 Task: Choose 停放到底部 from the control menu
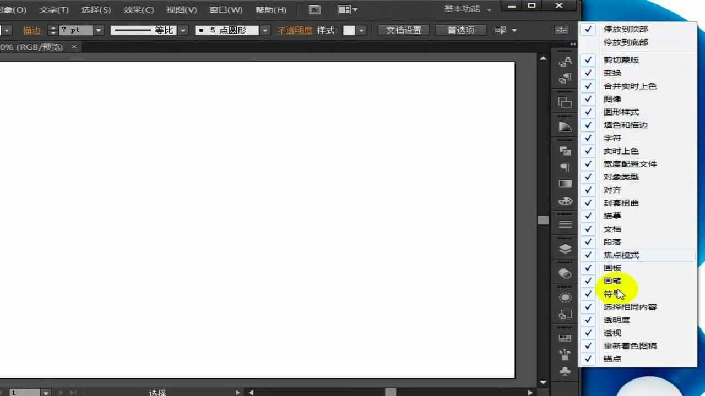(639, 42)
